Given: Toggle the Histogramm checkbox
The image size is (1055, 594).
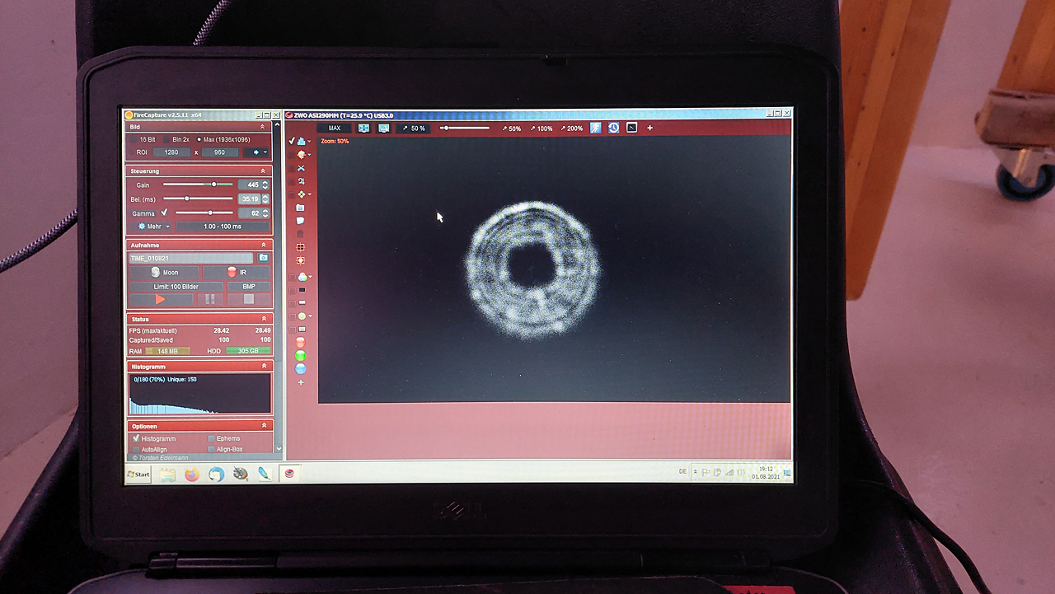Looking at the screenshot, I should (x=136, y=438).
